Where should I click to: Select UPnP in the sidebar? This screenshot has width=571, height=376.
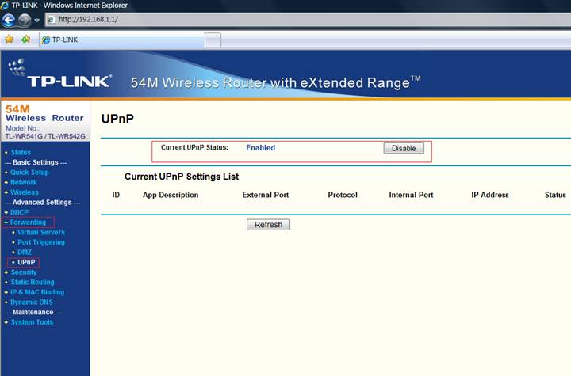[26, 262]
